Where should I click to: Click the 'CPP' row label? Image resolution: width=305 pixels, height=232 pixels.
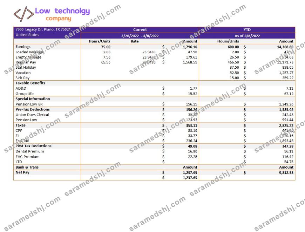19,131
